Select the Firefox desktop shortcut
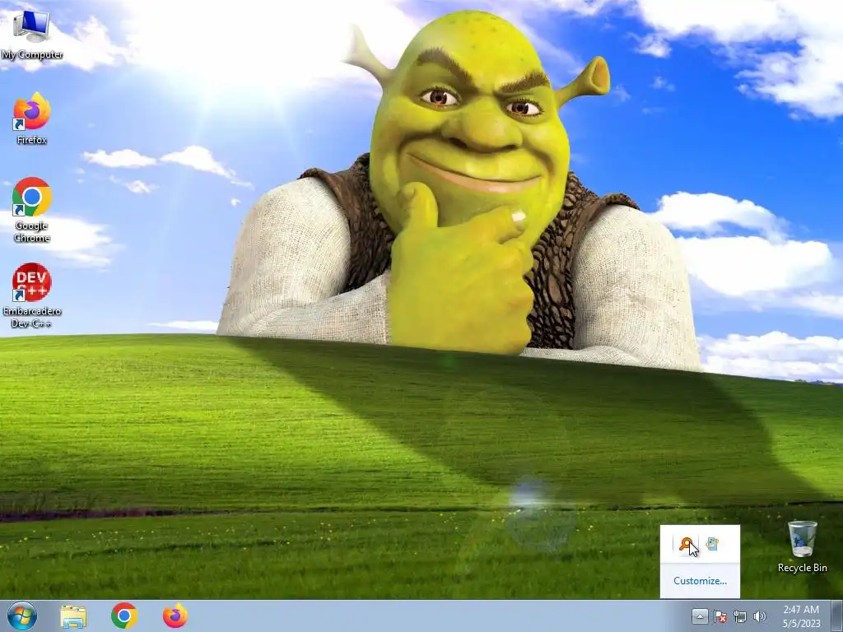The image size is (843, 632). tap(32, 119)
